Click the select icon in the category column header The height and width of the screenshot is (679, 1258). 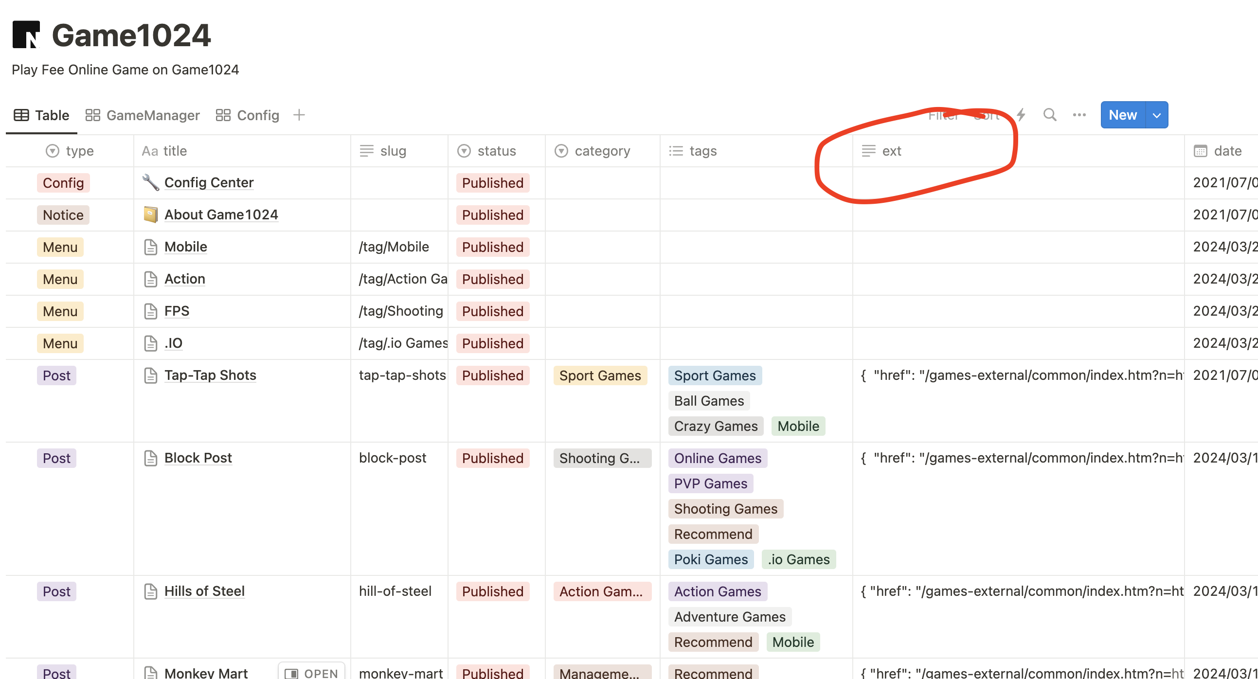pyautogui.click(x=561, y=151)
